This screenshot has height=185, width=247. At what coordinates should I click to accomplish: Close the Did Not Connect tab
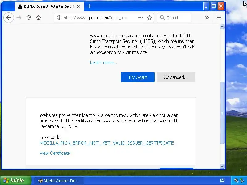click(79, 6)
